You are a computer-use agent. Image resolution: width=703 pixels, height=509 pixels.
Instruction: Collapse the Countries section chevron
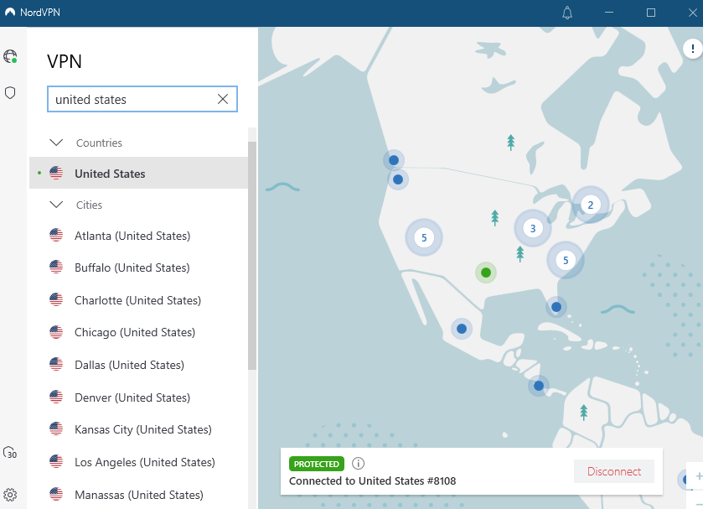[x=56, y=143]
